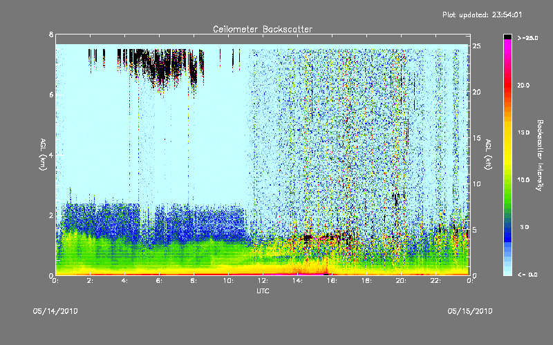Image resolution: width=553 pixels, height=345 pixels.
Task: Click the "6" tick on the km axis
Action: [51, 95]
